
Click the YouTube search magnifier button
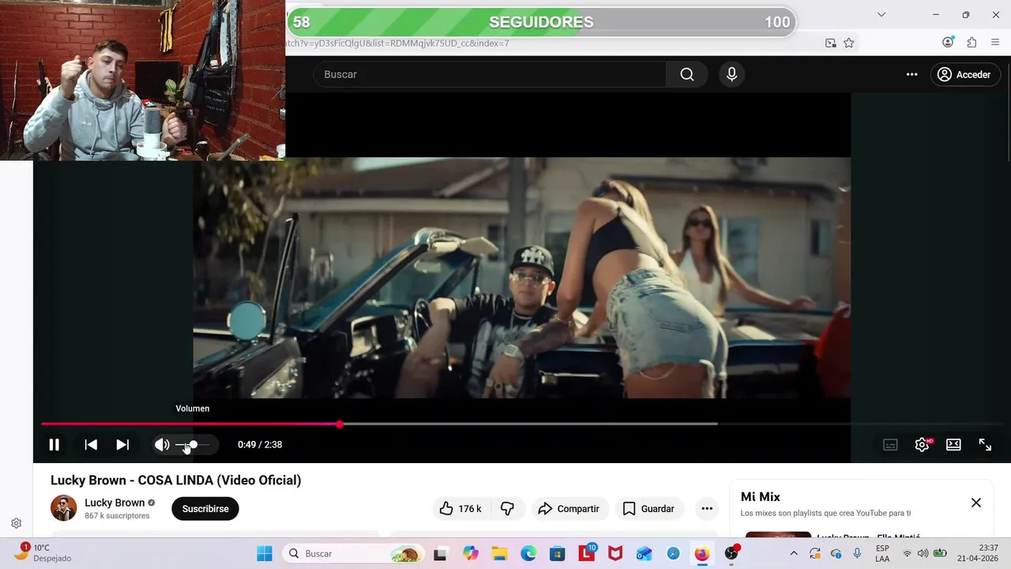[x=686, y=74]
